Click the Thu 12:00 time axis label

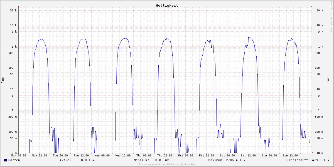coord(165,156)
